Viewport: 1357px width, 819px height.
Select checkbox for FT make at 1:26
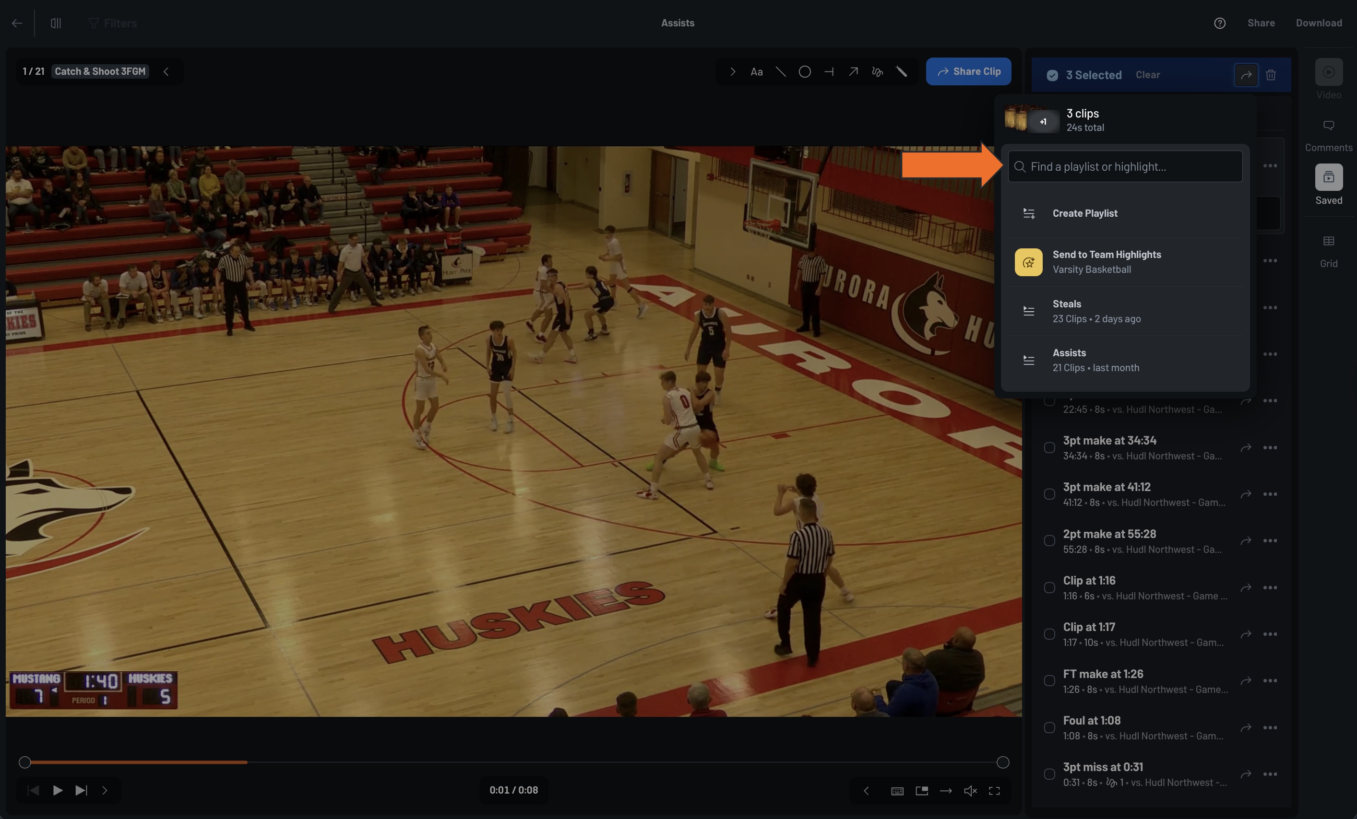[1049, 681]
